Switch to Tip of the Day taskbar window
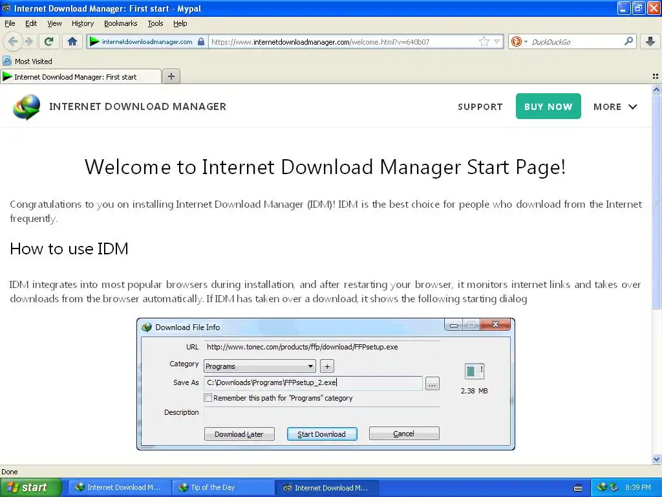The width and height of the screenshot is (662, 497). click(x=224, y=487)
